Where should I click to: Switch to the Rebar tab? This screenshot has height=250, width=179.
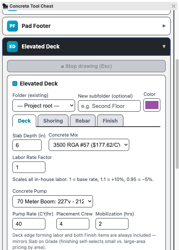pos(83,121)
